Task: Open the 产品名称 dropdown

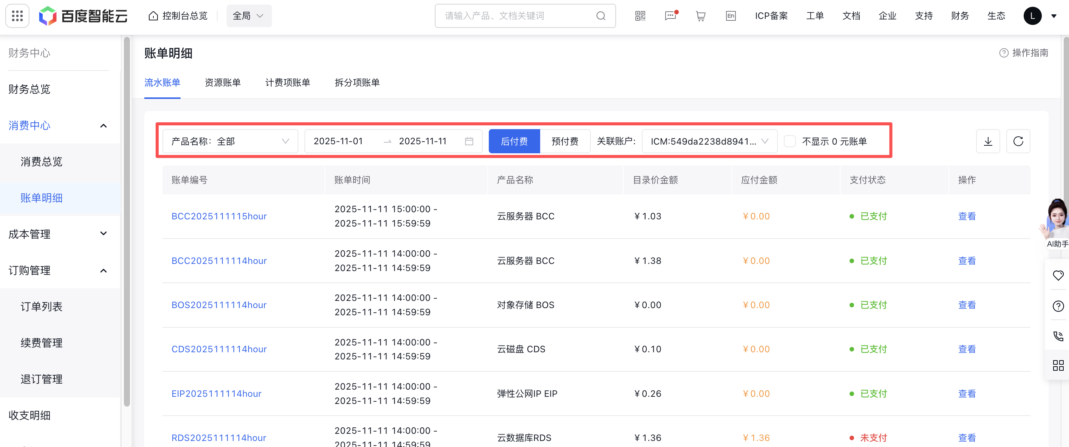Action: (x=230, y=142)
